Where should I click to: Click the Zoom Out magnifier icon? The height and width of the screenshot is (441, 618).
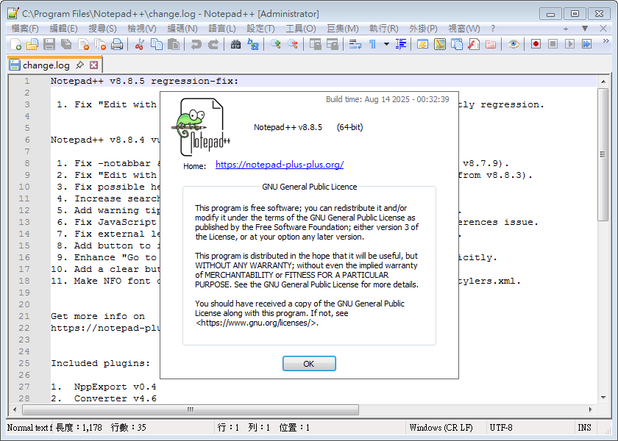point(293,44)
